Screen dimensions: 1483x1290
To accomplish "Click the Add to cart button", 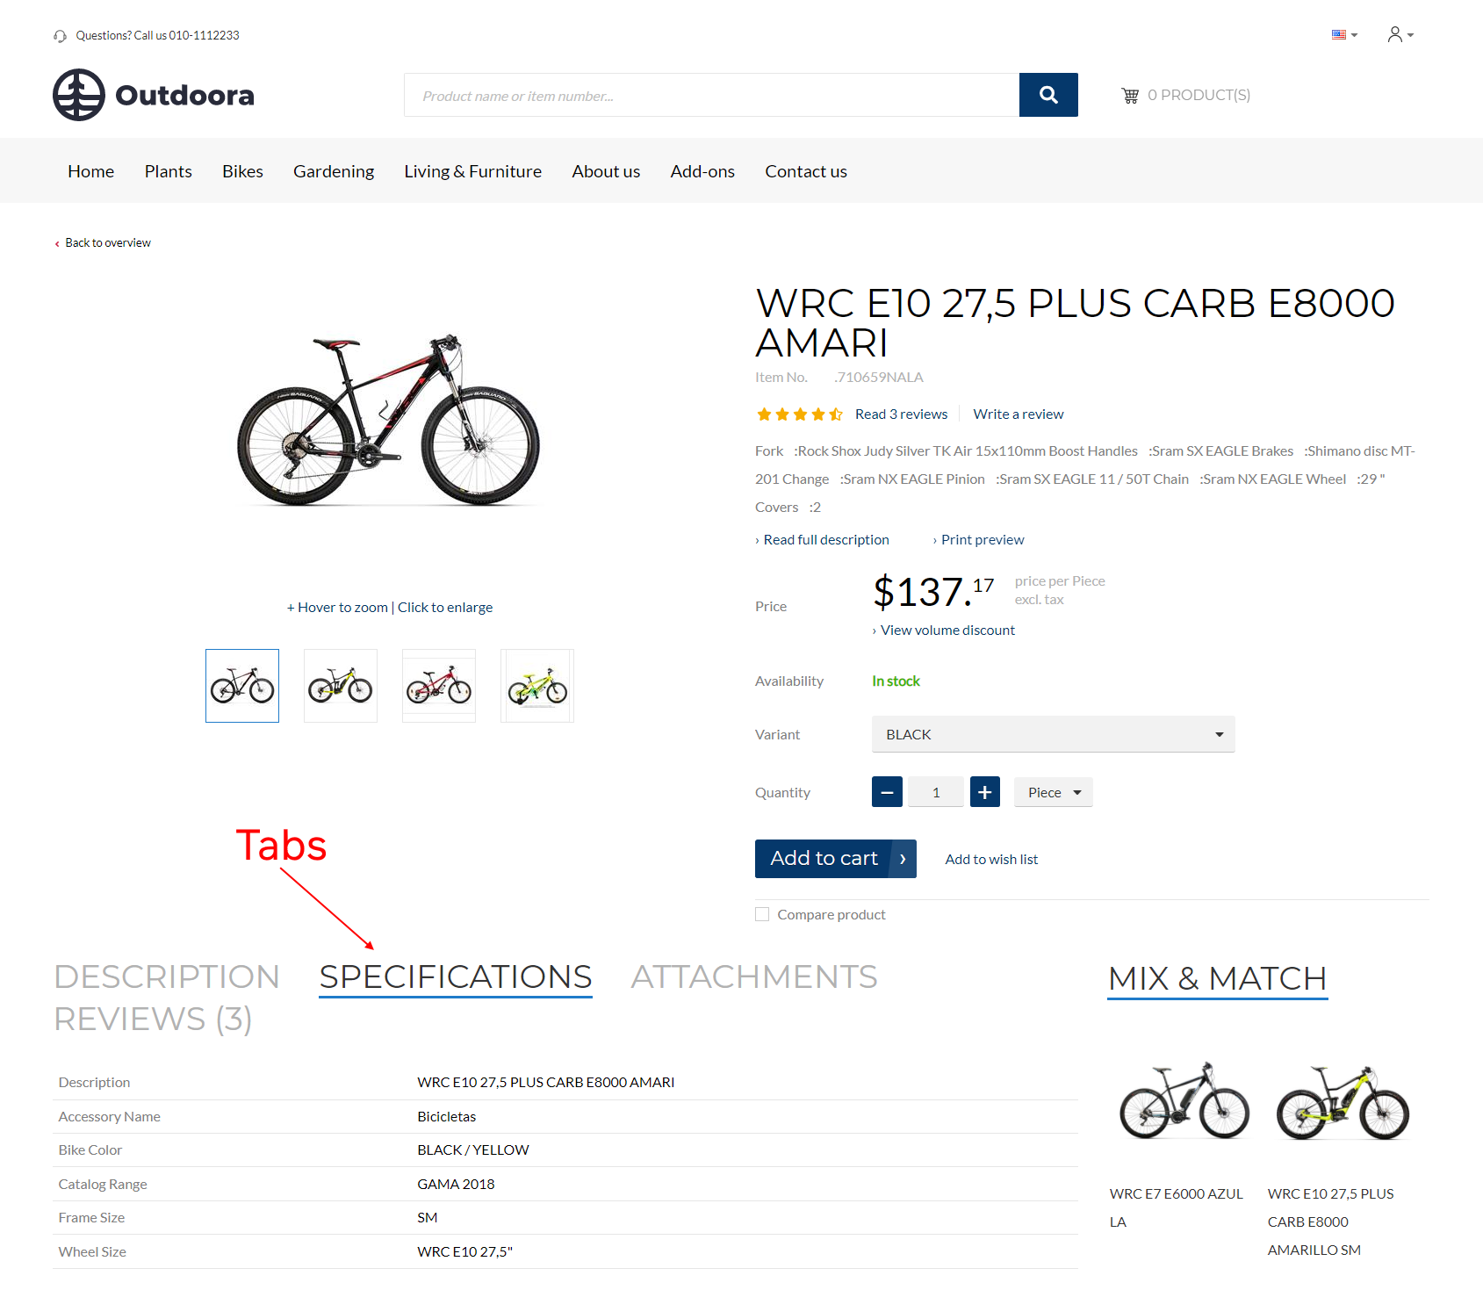I will click(836, 859).
